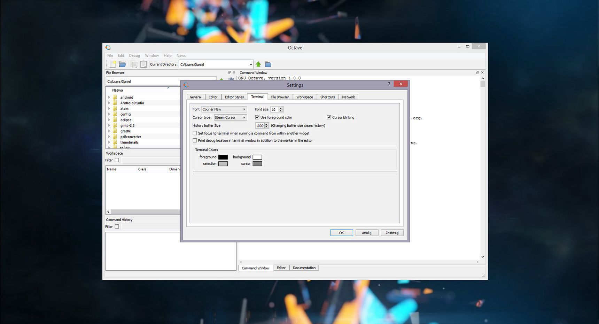
Task: Select the Command Window bottom tab
Action: tap(256, 268)
